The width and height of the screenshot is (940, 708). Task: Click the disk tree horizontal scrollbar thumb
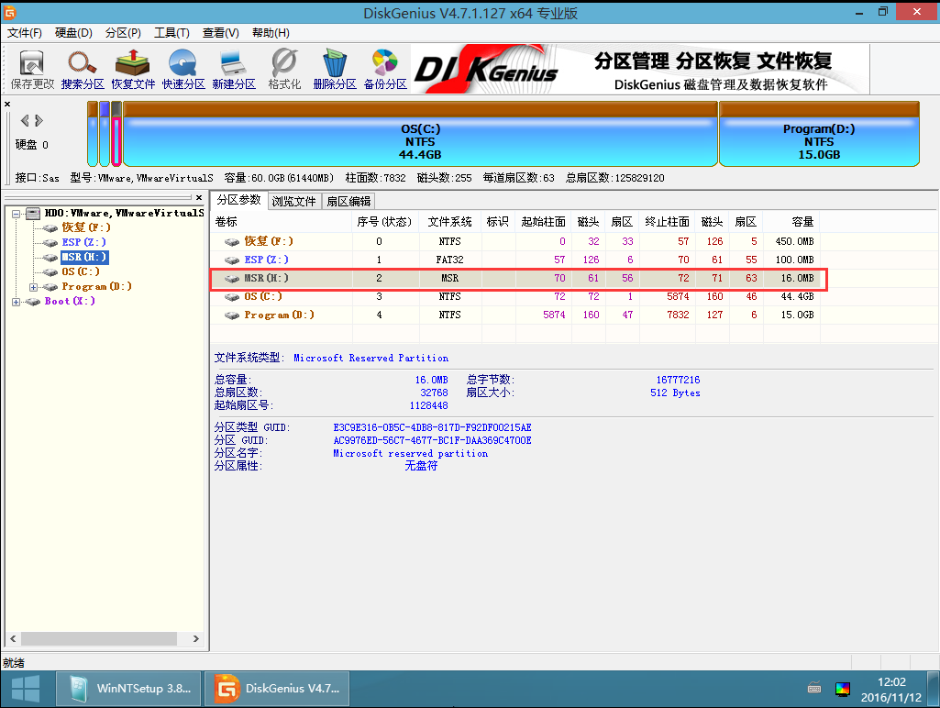(x=99, y=639)
